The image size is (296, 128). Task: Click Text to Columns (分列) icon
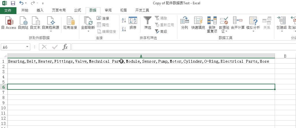(x=184, y=23)
